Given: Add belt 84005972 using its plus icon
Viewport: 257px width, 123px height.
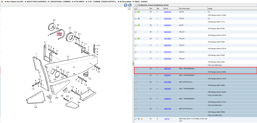Looking at the screenshot, I should [135, 99].
